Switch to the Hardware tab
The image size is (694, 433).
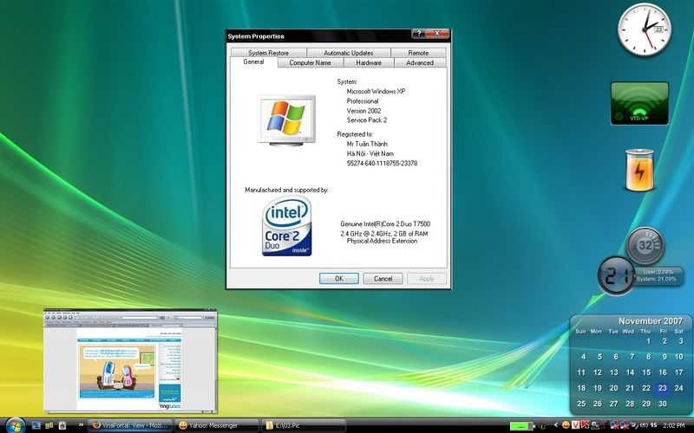(369, 63)
